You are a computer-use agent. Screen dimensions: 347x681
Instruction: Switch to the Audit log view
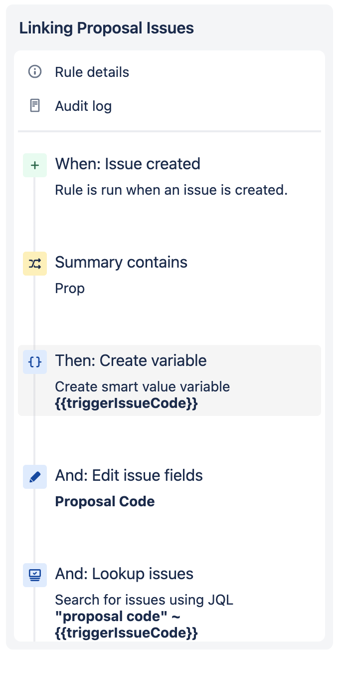pos(83,106)
